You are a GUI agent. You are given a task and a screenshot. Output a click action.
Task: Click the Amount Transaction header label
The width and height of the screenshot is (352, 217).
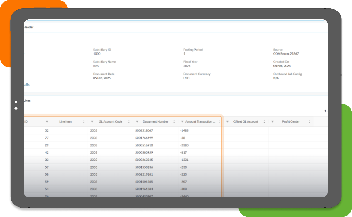click(200, 121)
